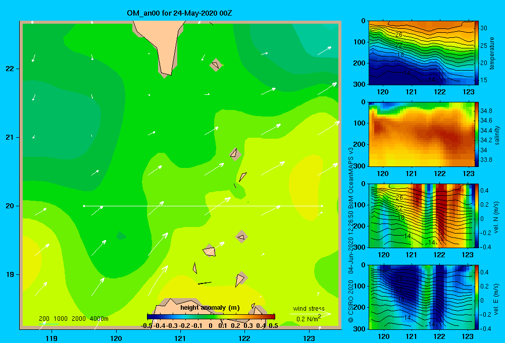This screenshot has width=505, height=343.
Task: Select the salinity cross-section panel
Action: pyautogui.click(x=421, y=135)
